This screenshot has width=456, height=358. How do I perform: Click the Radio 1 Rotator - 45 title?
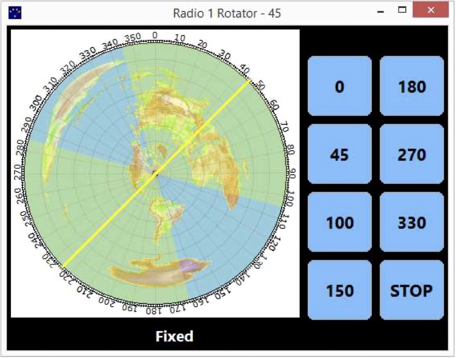tap(227, 13)
